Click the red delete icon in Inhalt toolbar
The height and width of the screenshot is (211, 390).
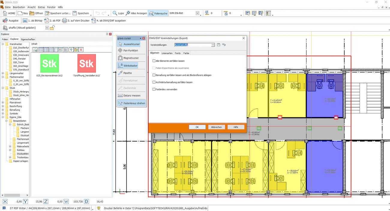tap(81, 50)
